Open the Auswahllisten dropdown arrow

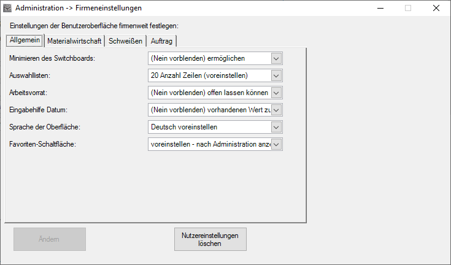pos(276,75)
